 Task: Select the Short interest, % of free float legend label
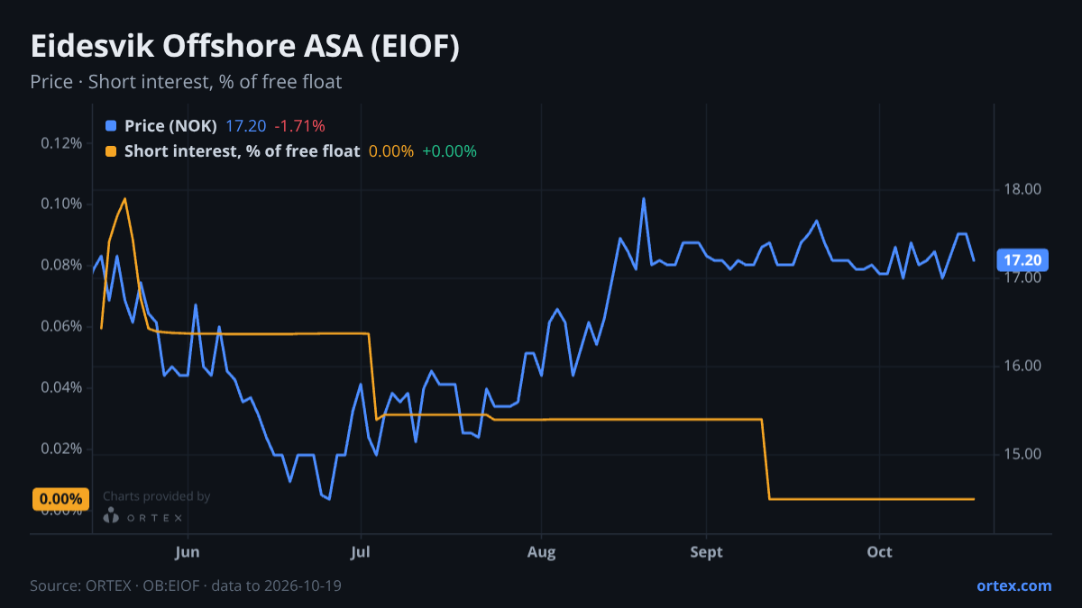243,151
